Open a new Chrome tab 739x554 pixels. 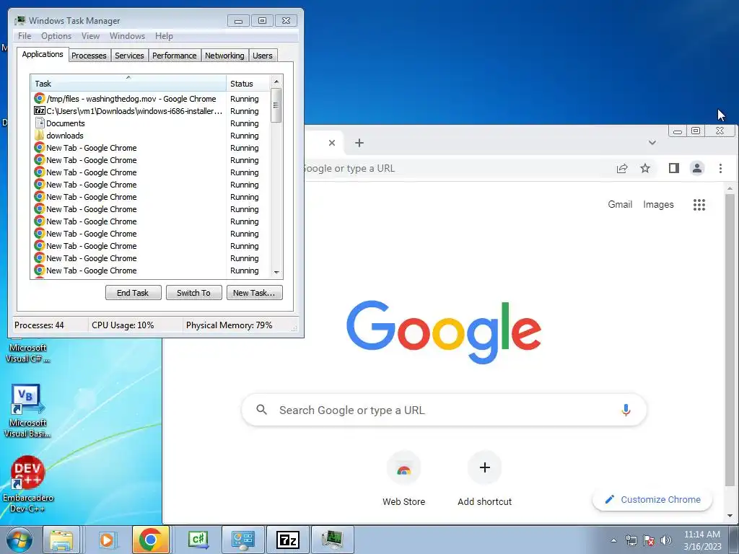click(x=359, y=143)
